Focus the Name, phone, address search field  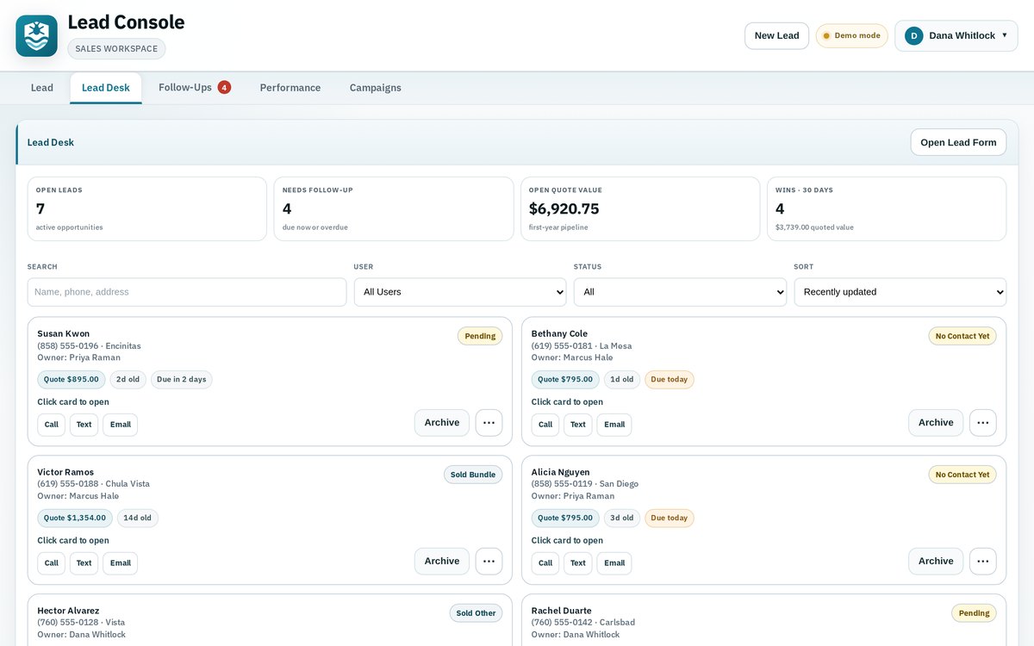[187, 292]
